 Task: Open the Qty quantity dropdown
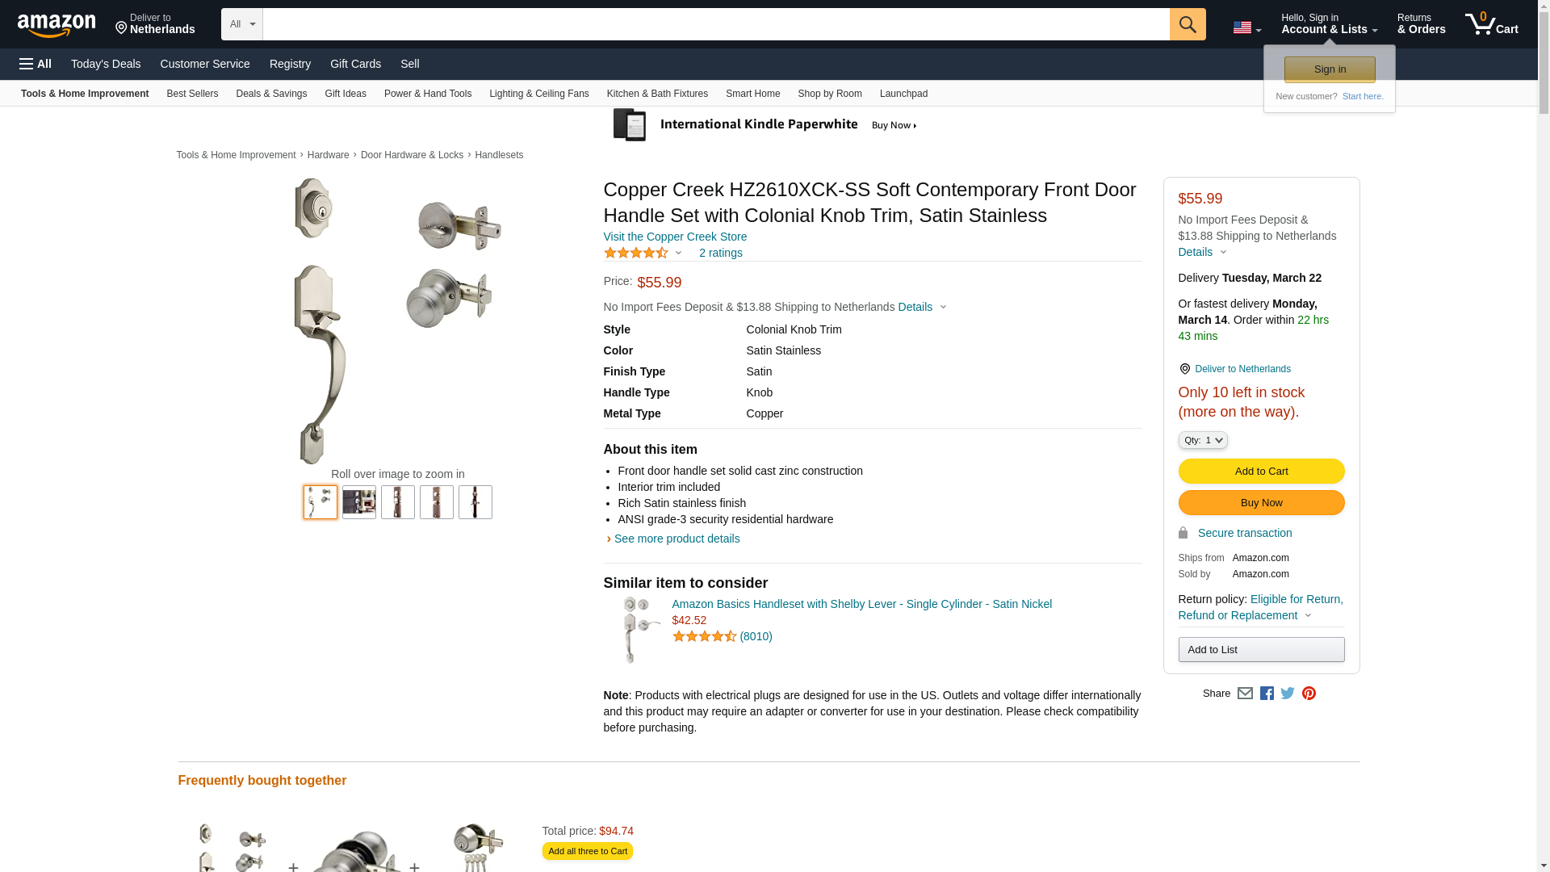pyautogui.click(x=1202, y=440)
